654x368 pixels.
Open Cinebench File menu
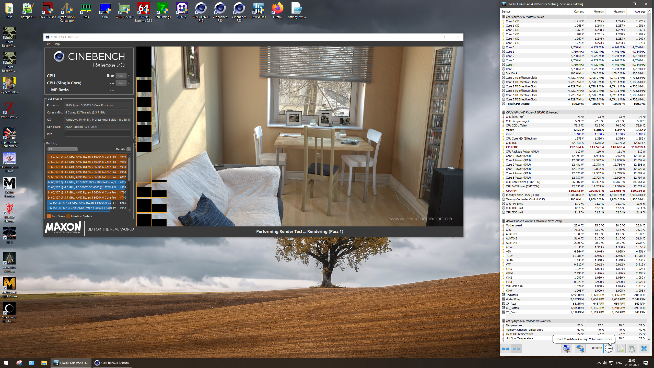click(48, 44)
